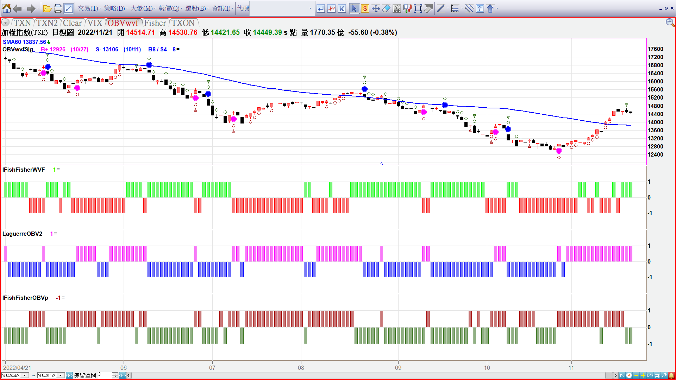Viewport: 676px width, 380px height.
Task: Increase the 保留空間 spinner value
Action: point(115,374)
